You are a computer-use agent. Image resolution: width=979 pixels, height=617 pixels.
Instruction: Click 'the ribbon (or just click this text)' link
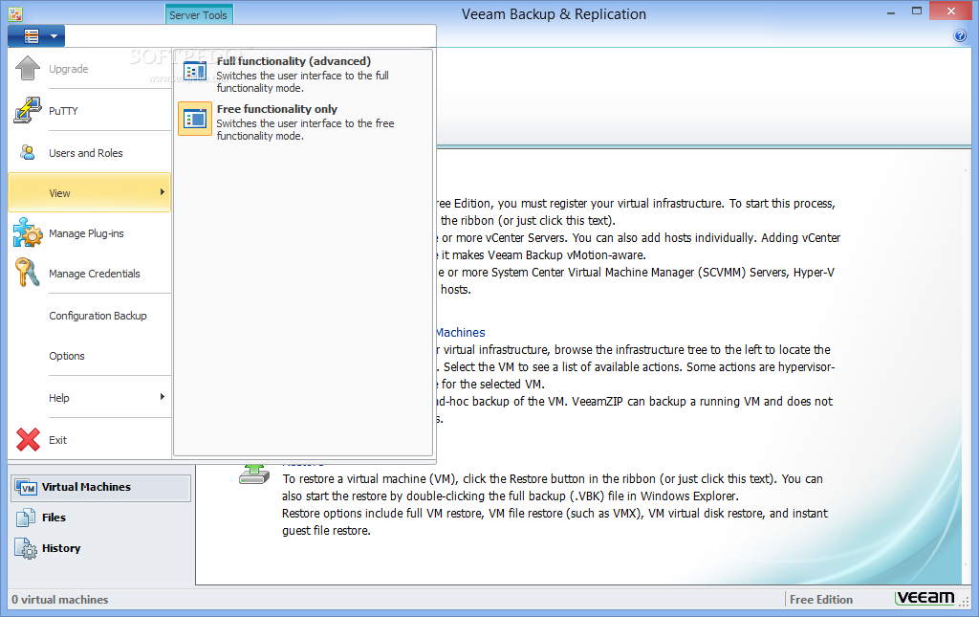pos(528,220)
